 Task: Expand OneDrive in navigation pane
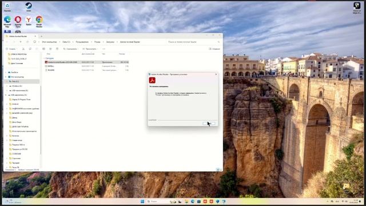click(x=6, y=73)
